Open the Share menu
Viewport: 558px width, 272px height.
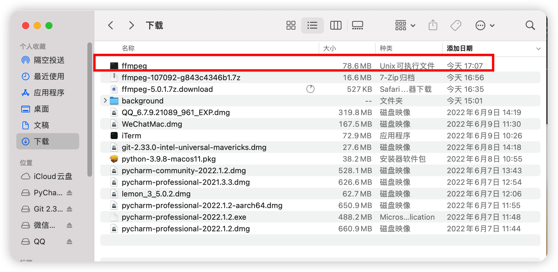[x=433, y=25]
